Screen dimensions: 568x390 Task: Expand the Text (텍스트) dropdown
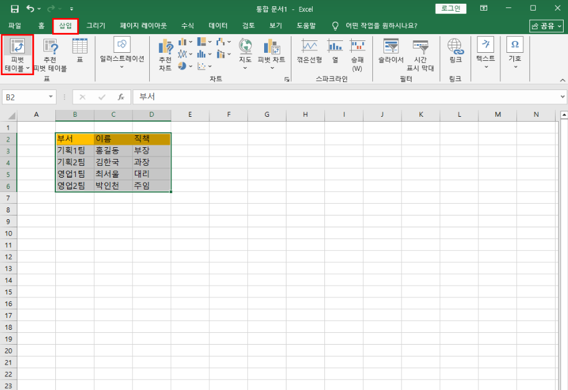(x=485, y=52)
